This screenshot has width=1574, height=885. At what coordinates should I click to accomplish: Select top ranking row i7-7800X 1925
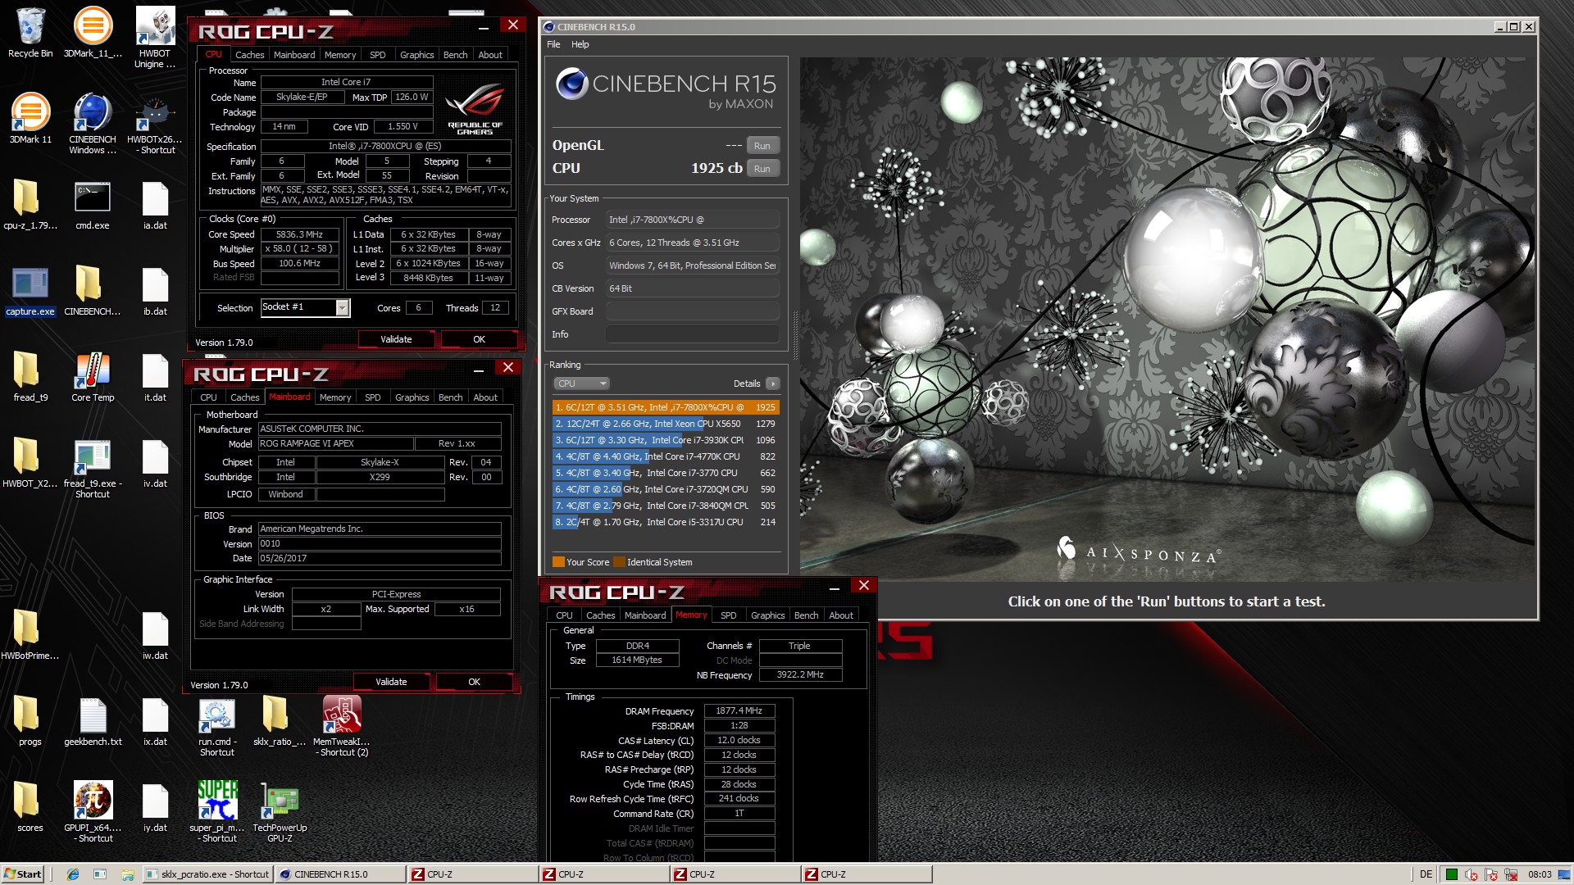(665, 407)
